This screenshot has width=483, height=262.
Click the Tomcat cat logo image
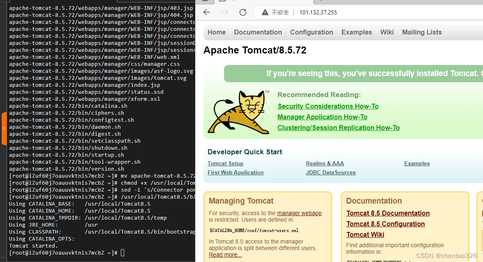coord(239,112)
